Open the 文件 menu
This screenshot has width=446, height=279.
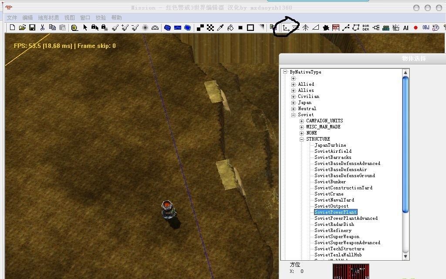pyautogui.click(x=12, y=17)
